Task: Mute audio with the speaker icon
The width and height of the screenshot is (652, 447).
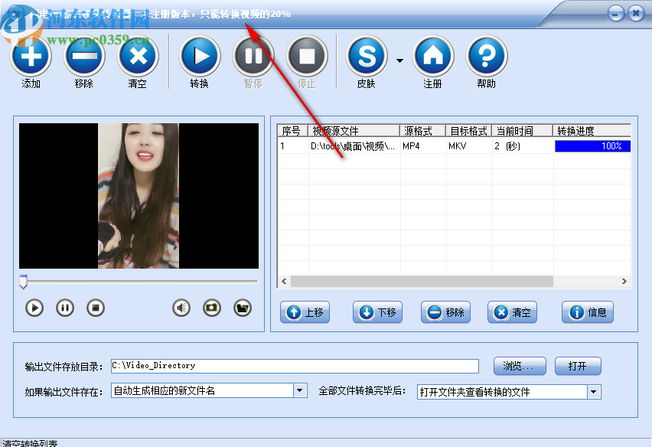Action: 181,308
